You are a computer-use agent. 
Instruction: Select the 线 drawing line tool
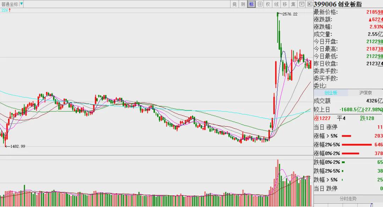[277, 4]
